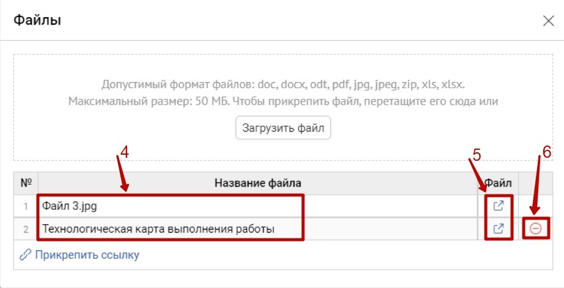Click the Название файла column header

pyautogui.click(x=257, y=183)
